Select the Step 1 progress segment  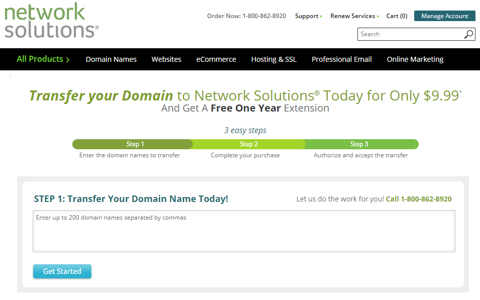[x=133, y=144]
